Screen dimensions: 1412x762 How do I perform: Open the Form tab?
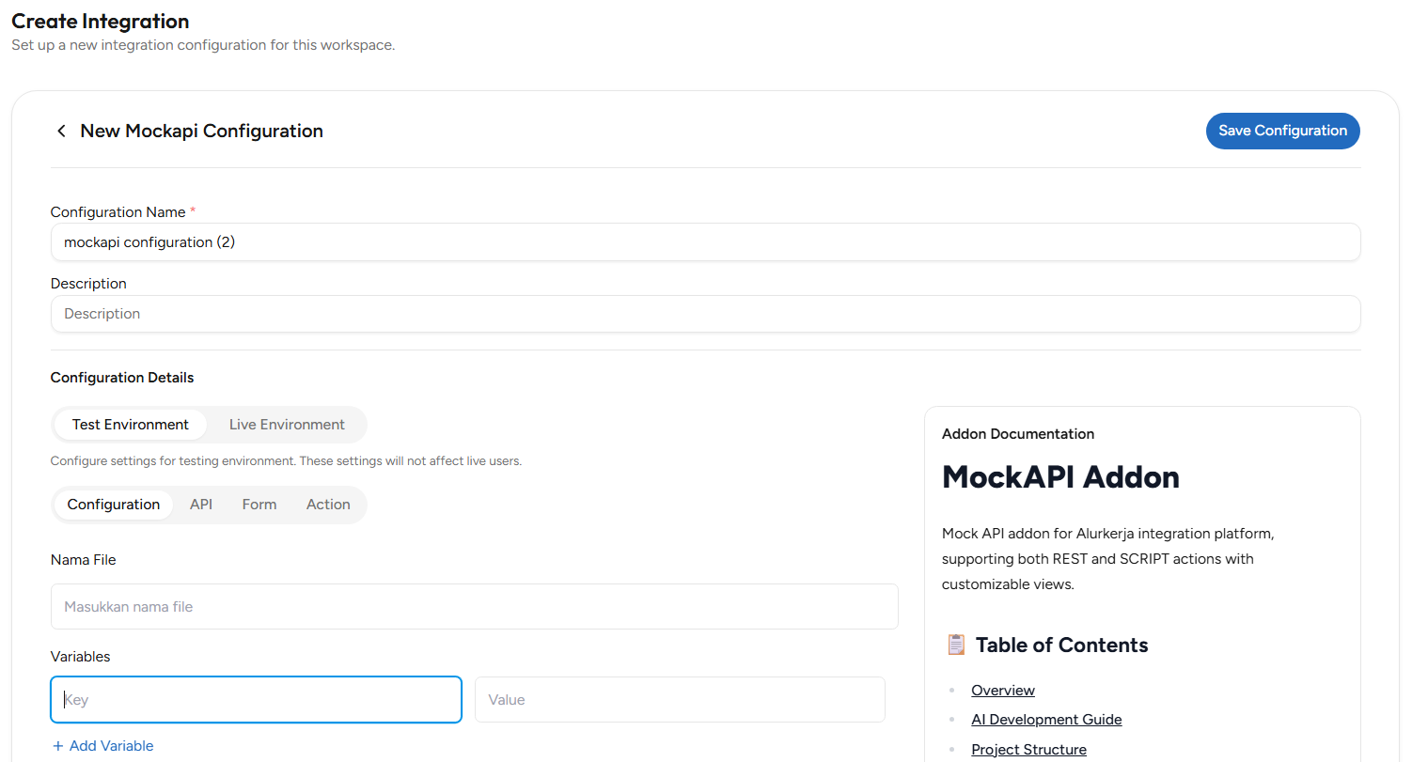point(259,505)
